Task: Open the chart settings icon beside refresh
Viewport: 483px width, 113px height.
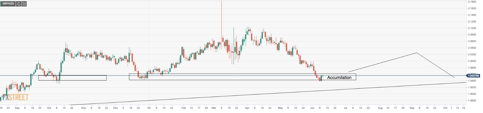Action: point(24,4)
